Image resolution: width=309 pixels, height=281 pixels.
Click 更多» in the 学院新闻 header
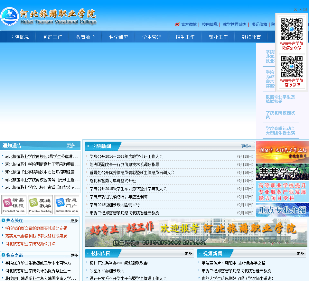[246, 146]
